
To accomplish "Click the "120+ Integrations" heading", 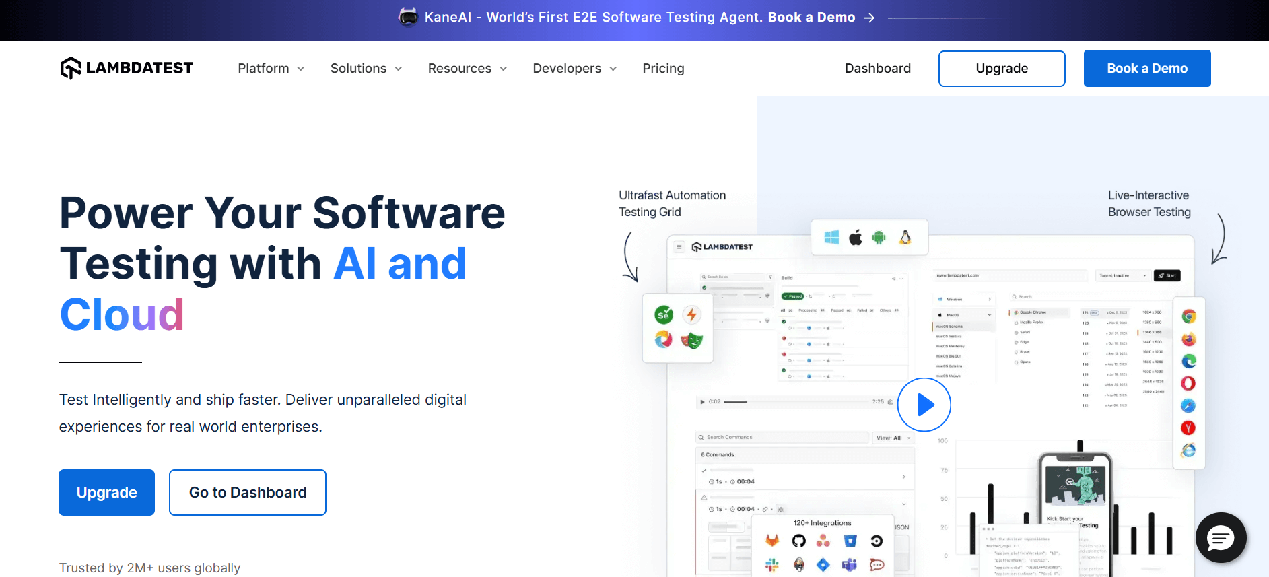I will (822, 523).
